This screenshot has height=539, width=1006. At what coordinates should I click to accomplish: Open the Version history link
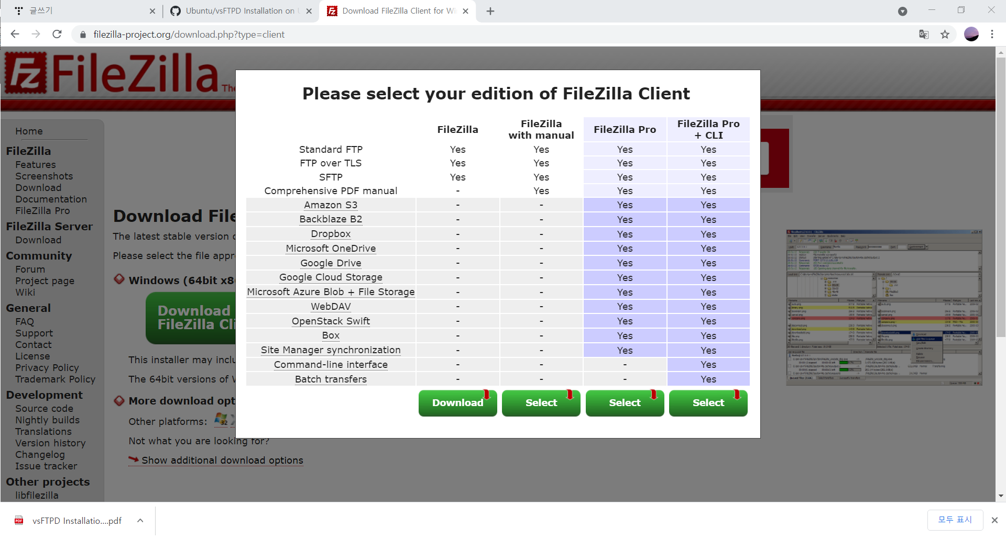tap(50, 443)
